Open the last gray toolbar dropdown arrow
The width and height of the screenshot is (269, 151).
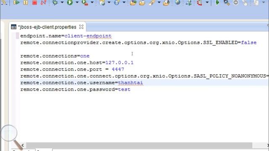(264, 3)
